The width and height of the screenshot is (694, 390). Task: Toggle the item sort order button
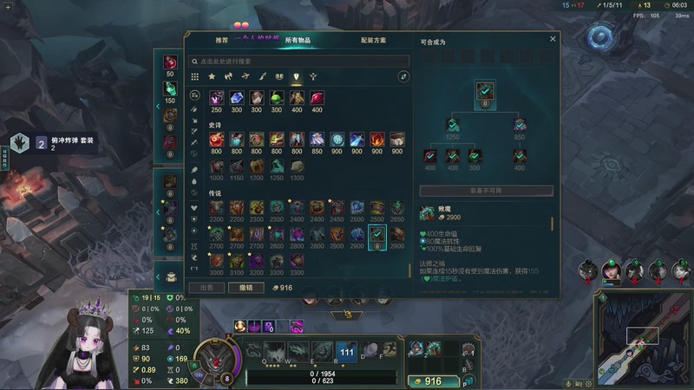pos(403,76)
